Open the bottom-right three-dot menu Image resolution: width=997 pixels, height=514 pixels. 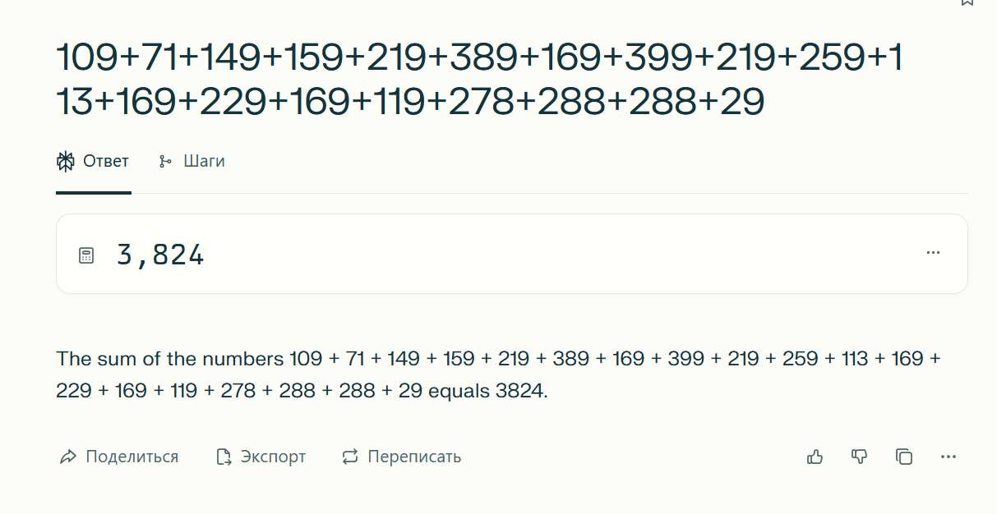pos(949,457)
